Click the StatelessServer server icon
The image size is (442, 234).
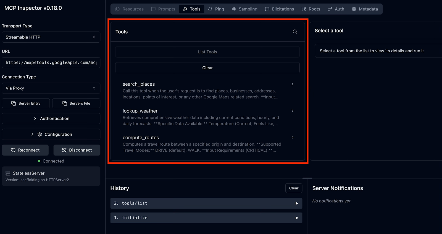(8, 173)
